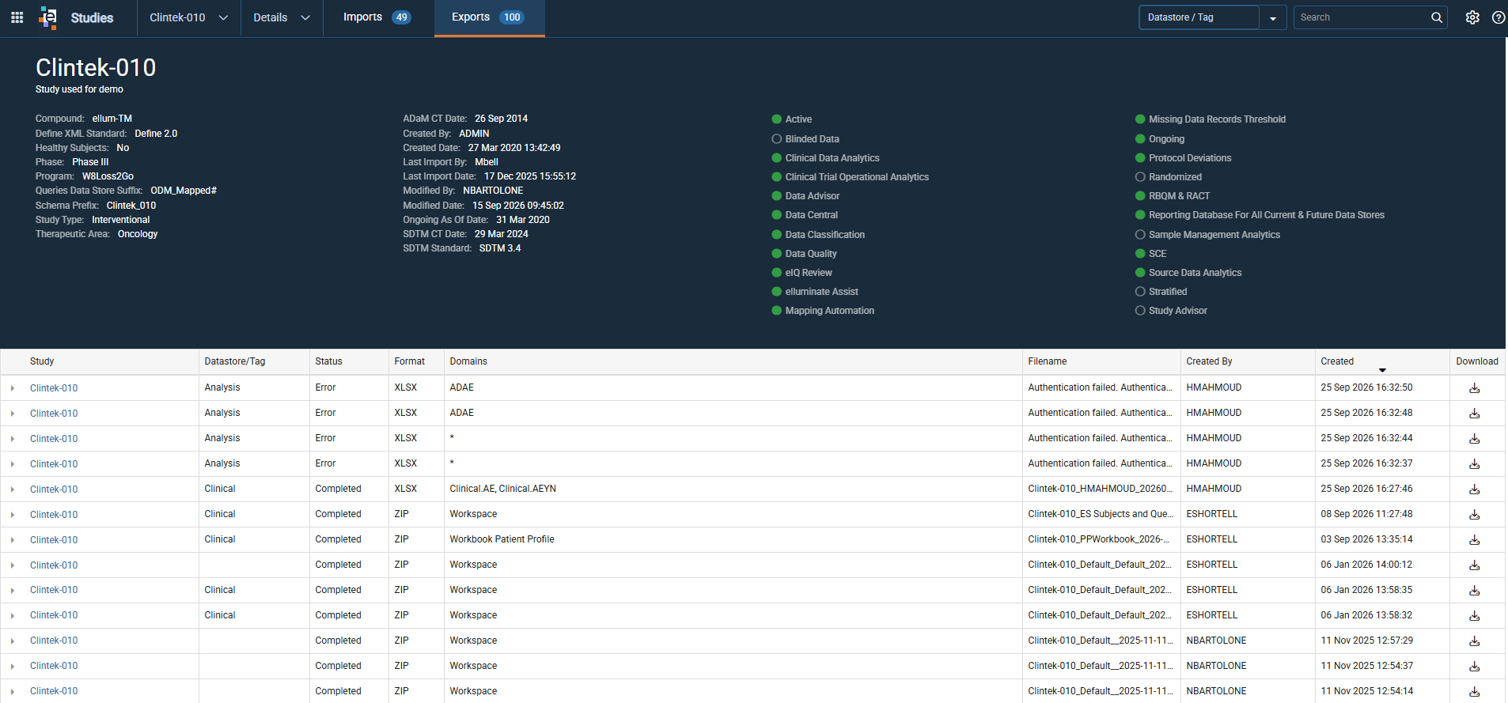
Task: Sort by the Datastore/Tag column header
Action: 234,361
